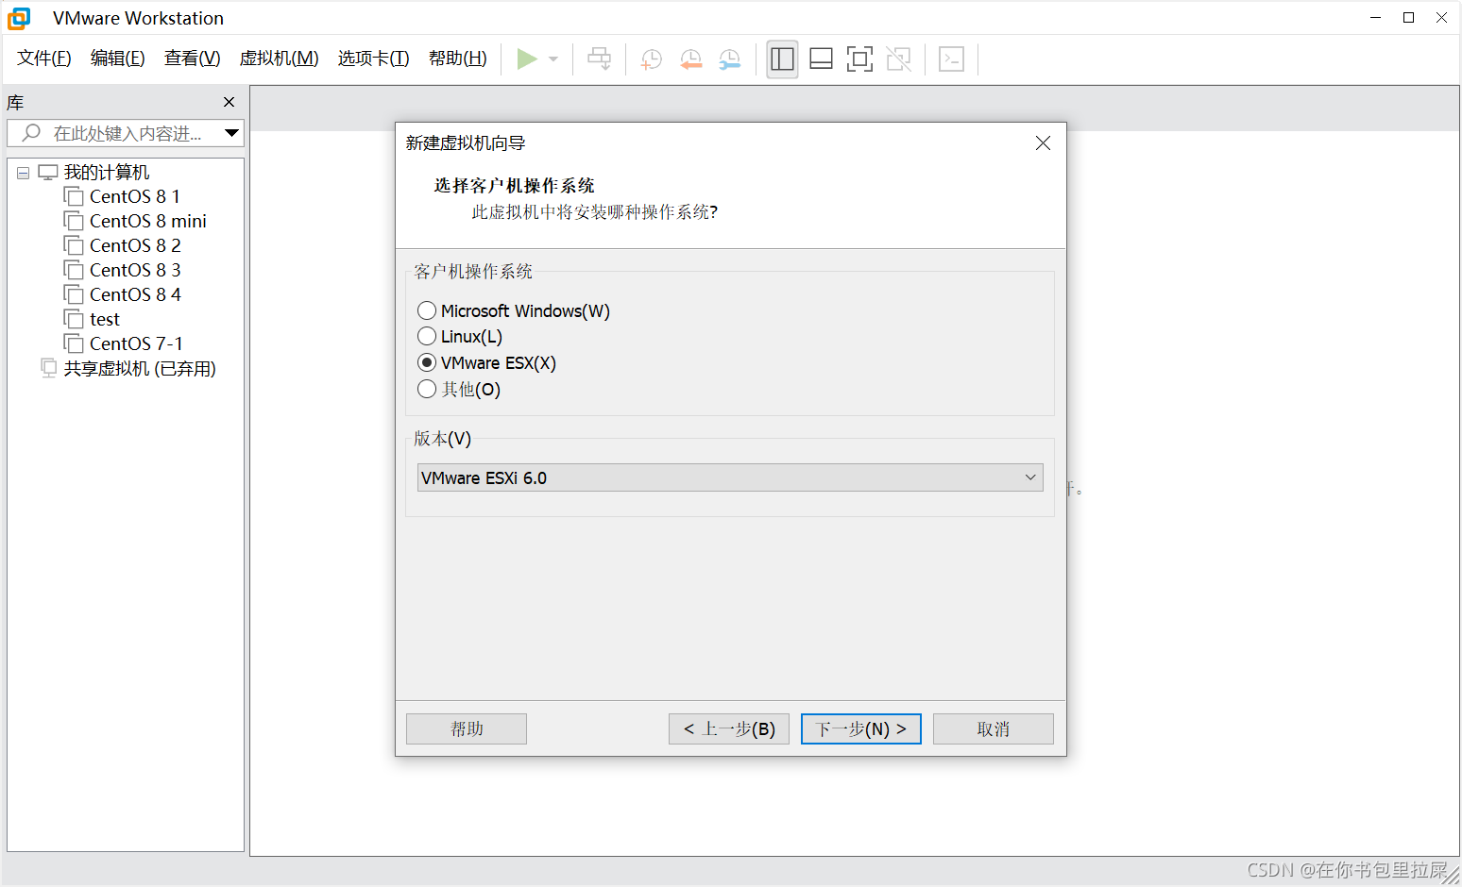The image size is (1462, 887).
Task: Toggle the library sidebar view icon
Action: tap(782, 59)
